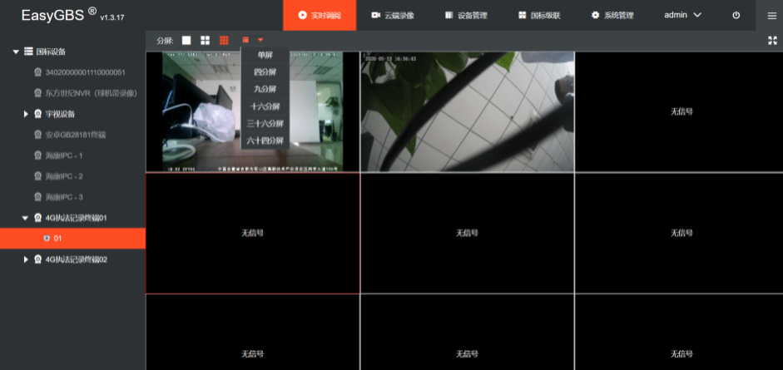Viewport: 783px width, 370px height.
Task: Click camera icon beside 4G执法记录终端02
Action: 37,259
